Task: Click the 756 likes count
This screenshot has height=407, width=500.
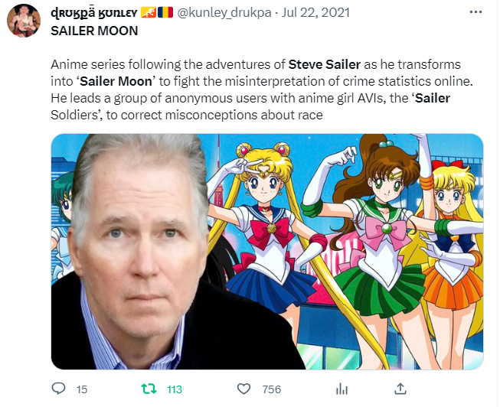Action: tap(272, 389)
